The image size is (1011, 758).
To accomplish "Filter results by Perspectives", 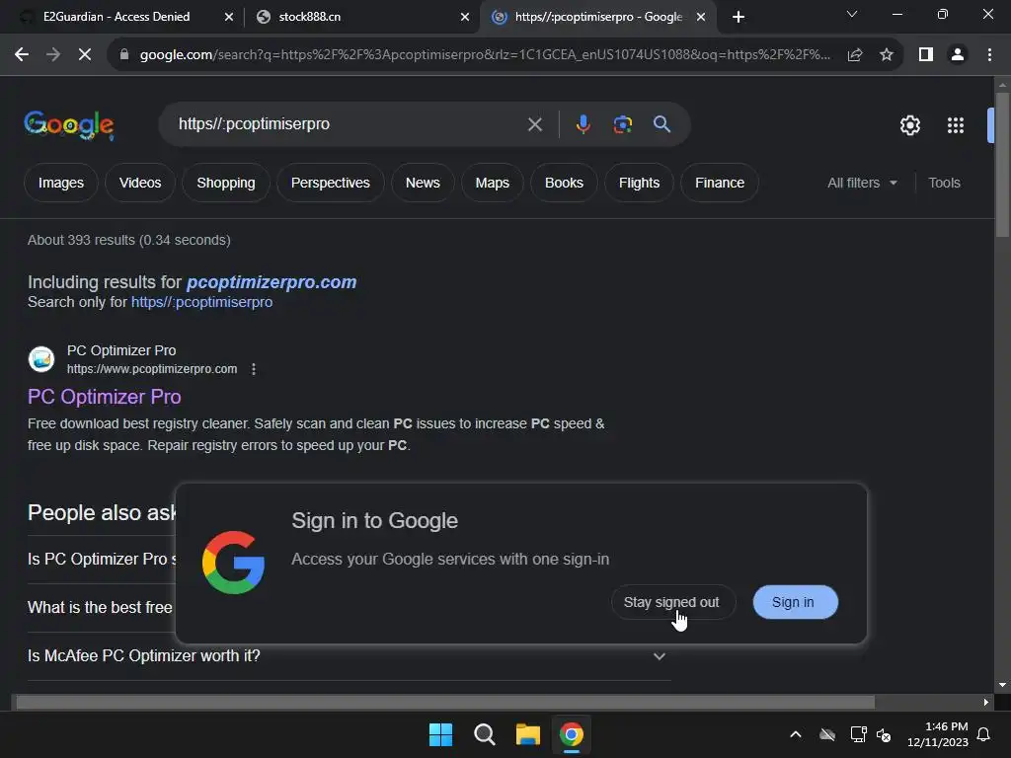I will pyautogui.click(x=330, y=183).
